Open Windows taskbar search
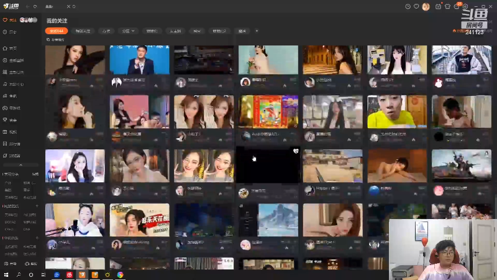 pos(19,275)
